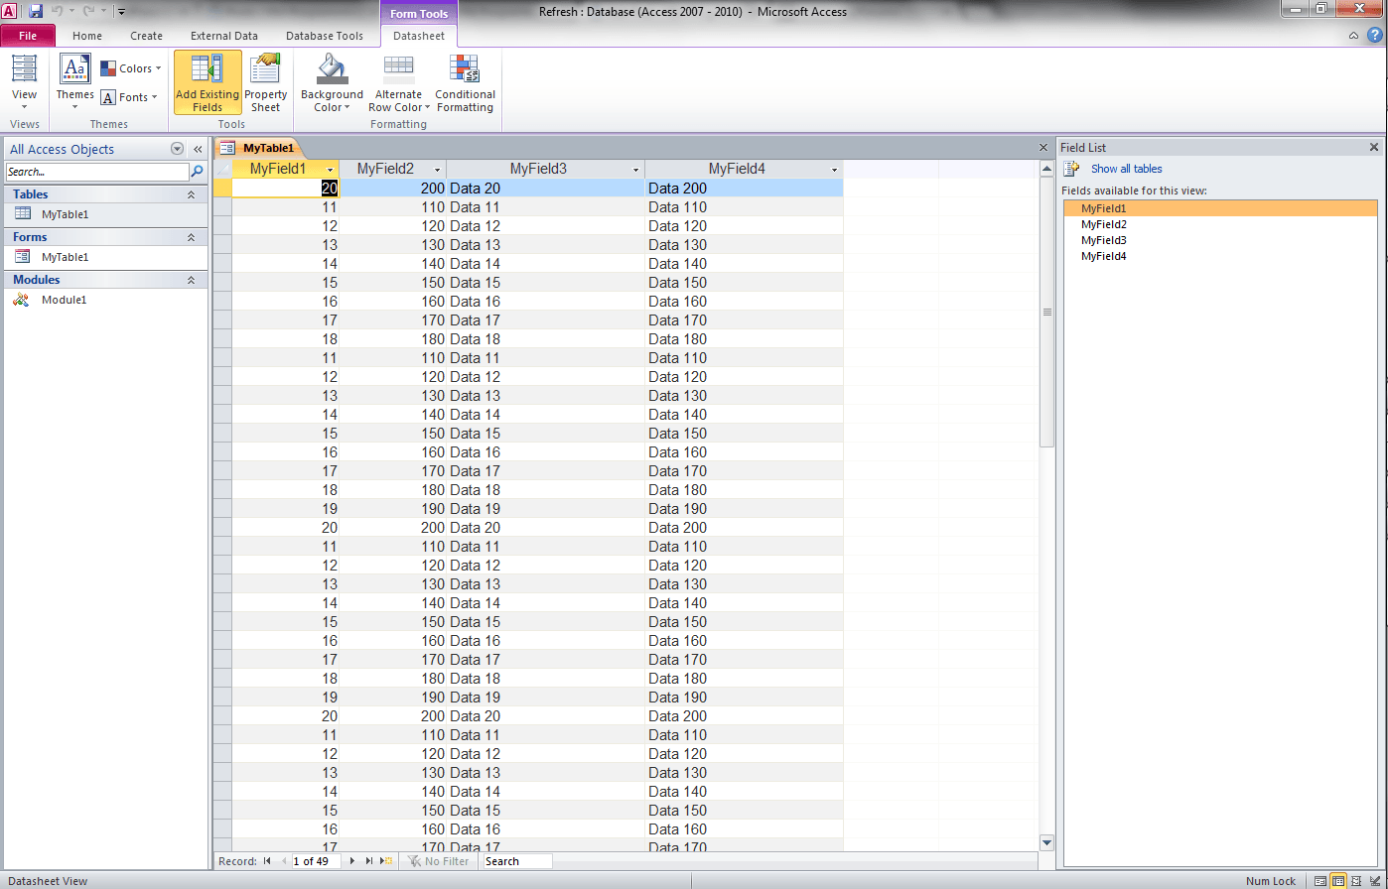Image resolution: width=1388 pixels, height=889 pixels.
Task: Click the Search box in the record navigator
Action: (517, 861)
